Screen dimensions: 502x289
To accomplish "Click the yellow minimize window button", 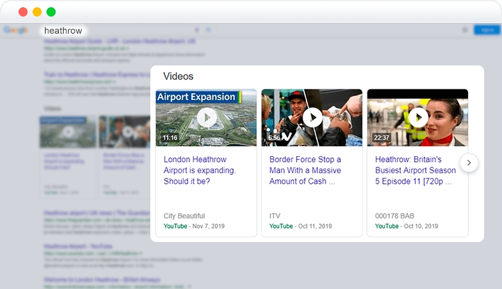I will (x=37, y=12).
